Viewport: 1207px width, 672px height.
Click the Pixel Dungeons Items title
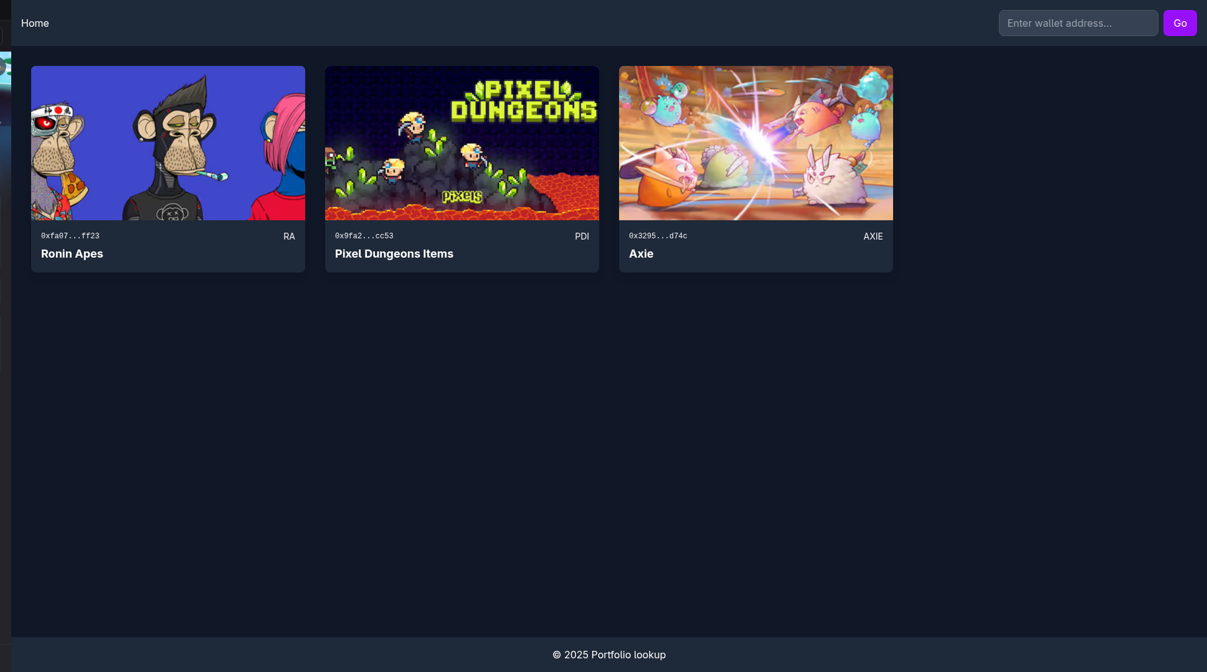[394, 254]
